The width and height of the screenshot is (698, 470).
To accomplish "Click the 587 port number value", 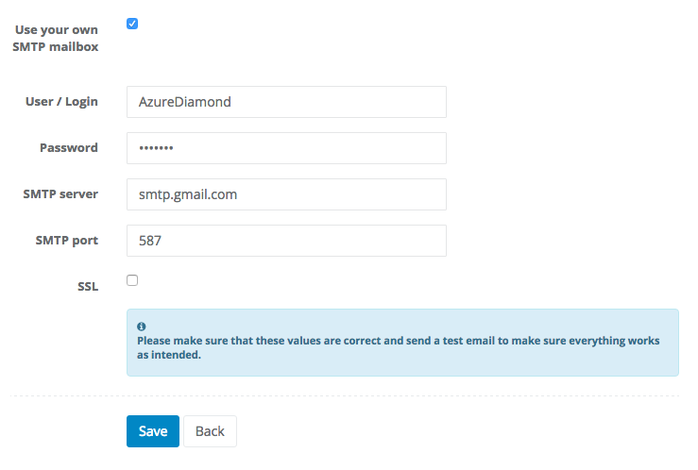I will (x=149, y=241).
